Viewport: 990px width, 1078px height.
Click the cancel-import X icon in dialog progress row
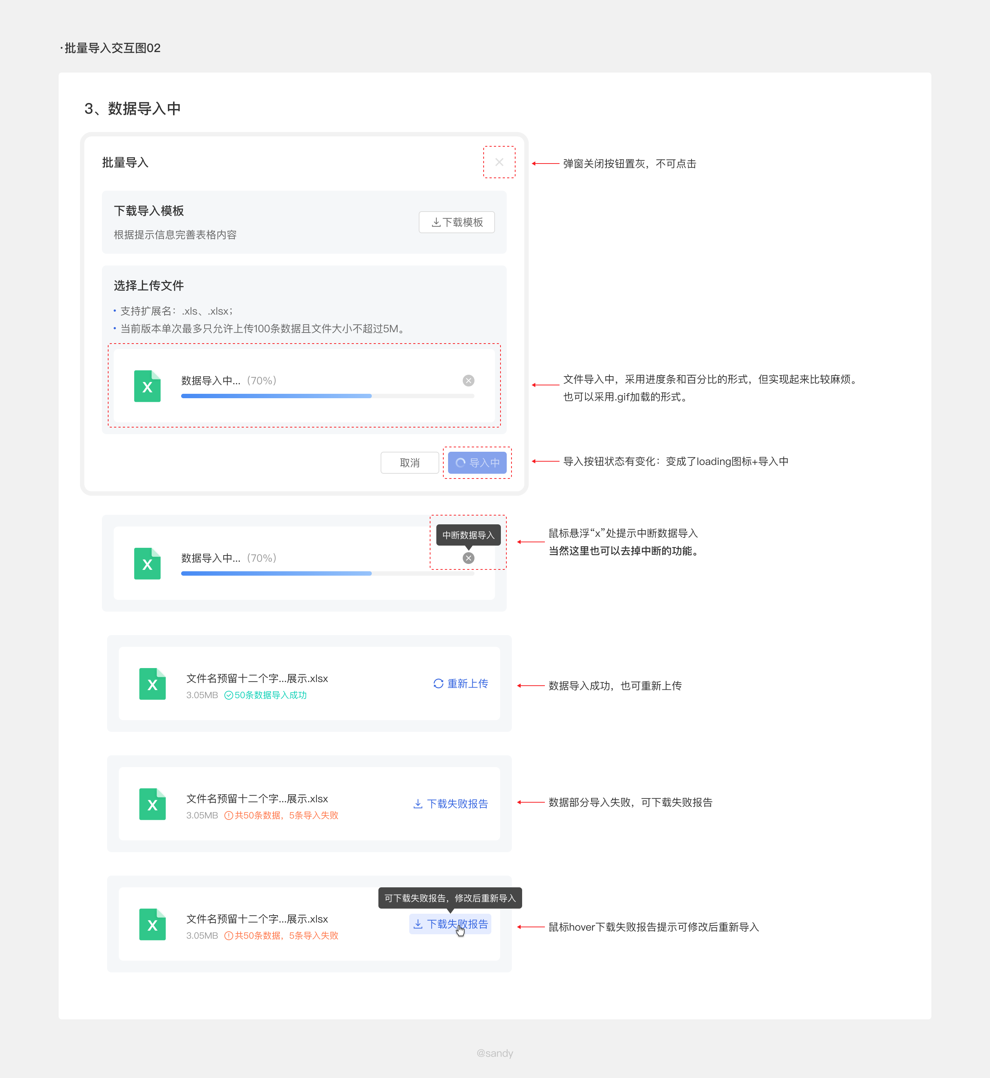[x=468, y=380]
